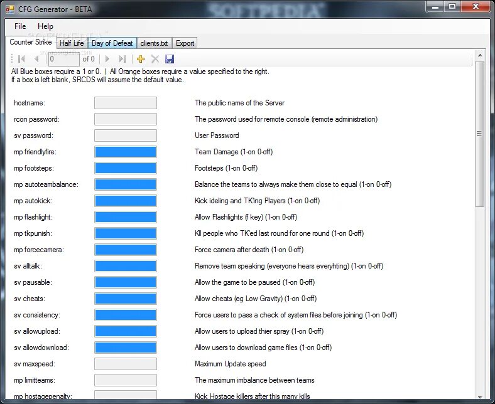Click the 'of 0' record count text
This screenshot has width=495, height=404.
(89, 59)
